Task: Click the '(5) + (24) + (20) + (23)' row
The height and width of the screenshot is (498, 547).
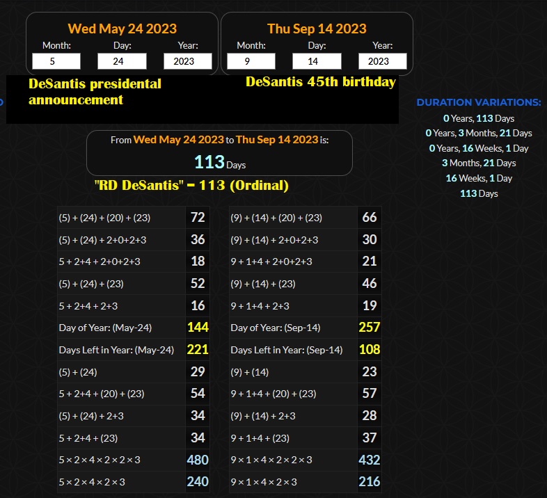Action: click(134, 218)
